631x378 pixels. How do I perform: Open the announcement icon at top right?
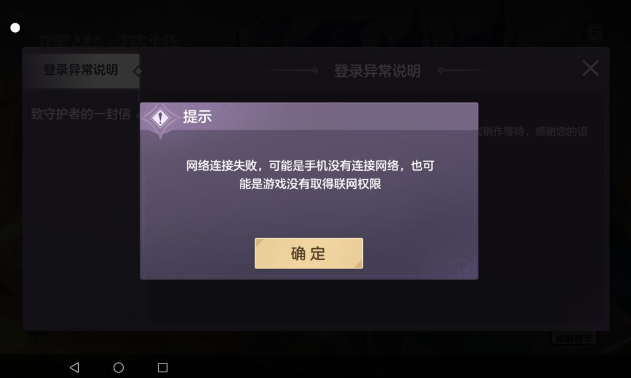pos(595,33)
